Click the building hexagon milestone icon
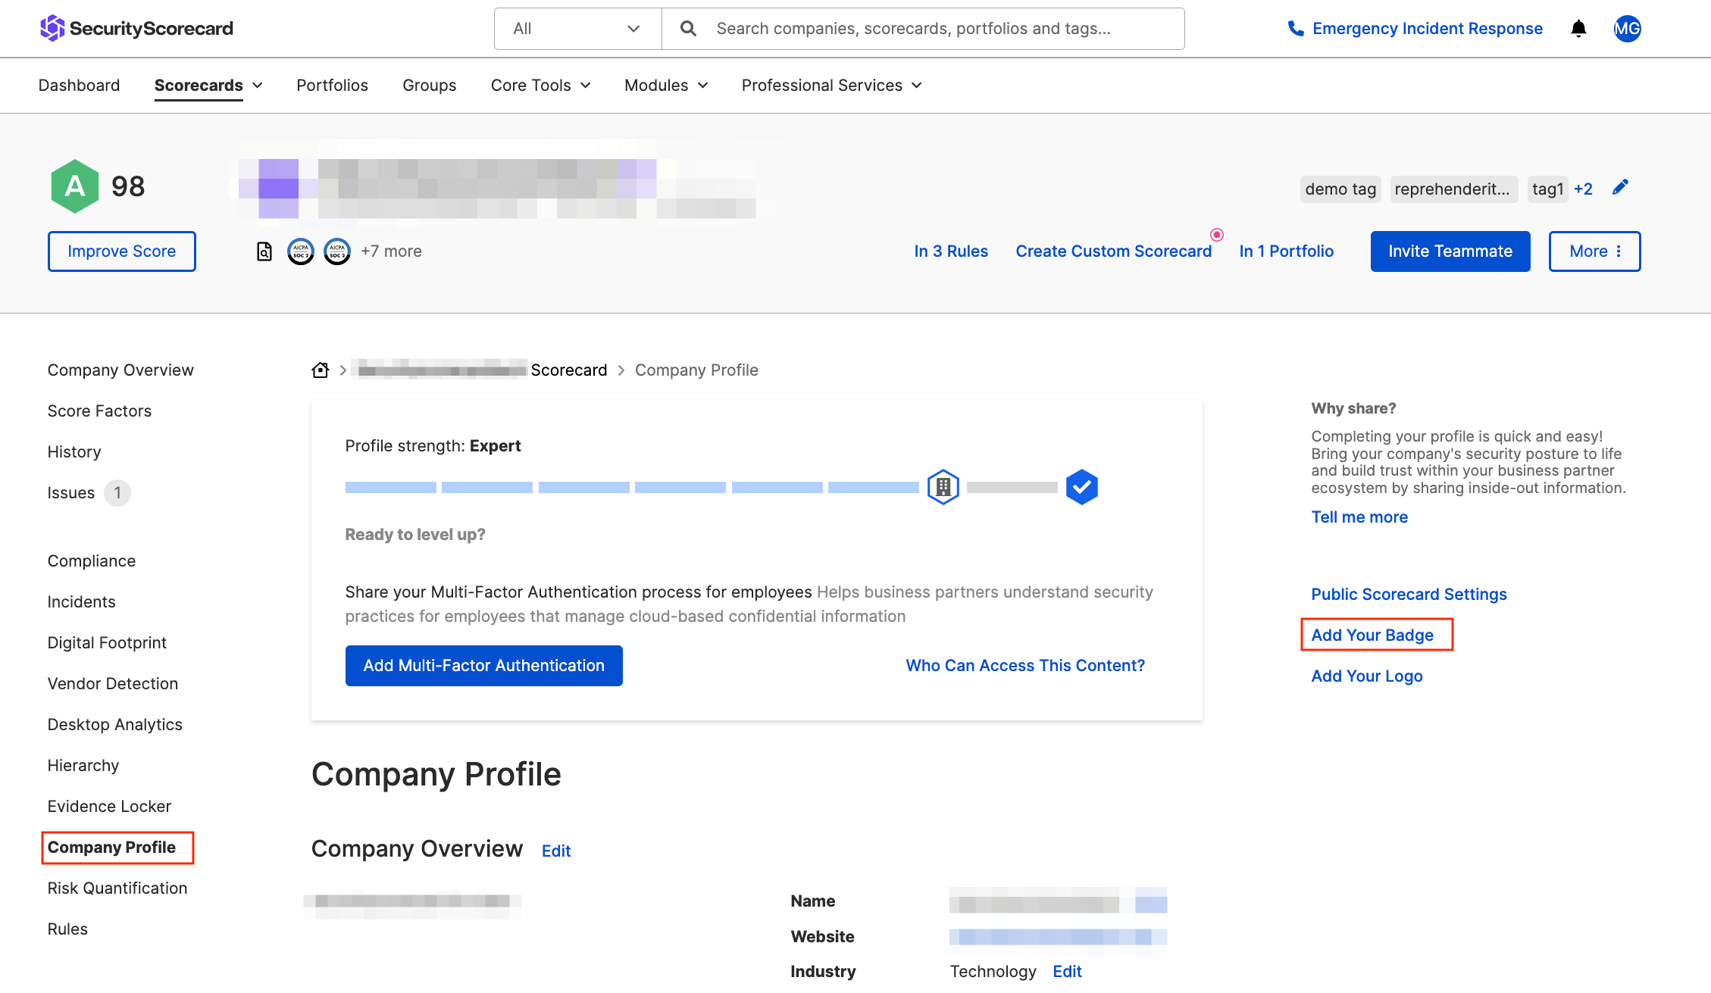 (943, 487)
